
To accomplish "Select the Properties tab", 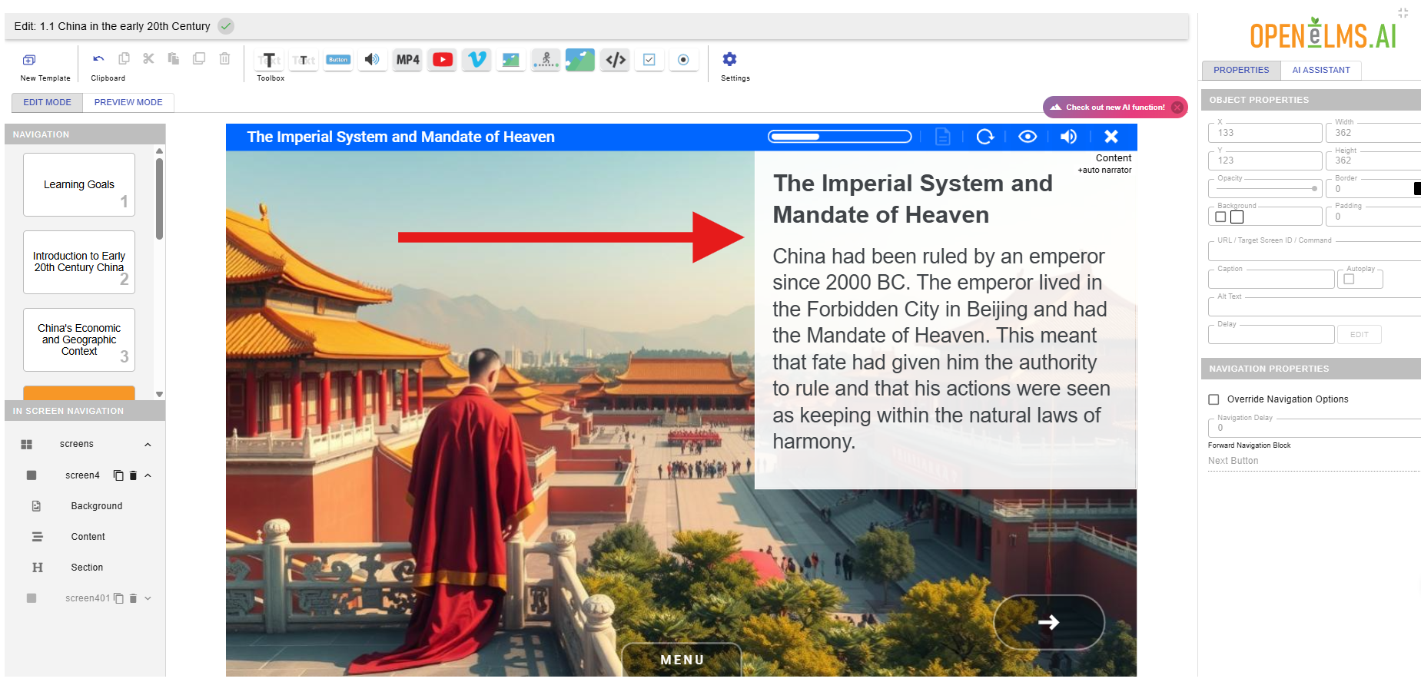I will click(x=1241, y=70).
